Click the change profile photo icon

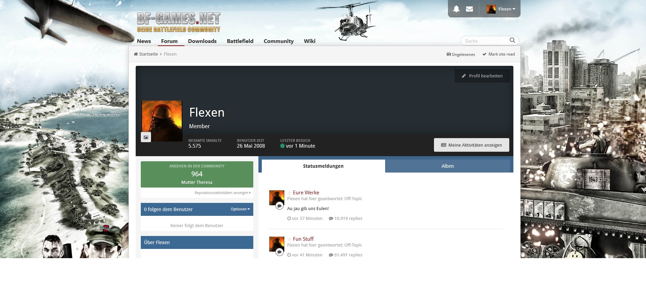pyautogui.click(x=146, y=137)
